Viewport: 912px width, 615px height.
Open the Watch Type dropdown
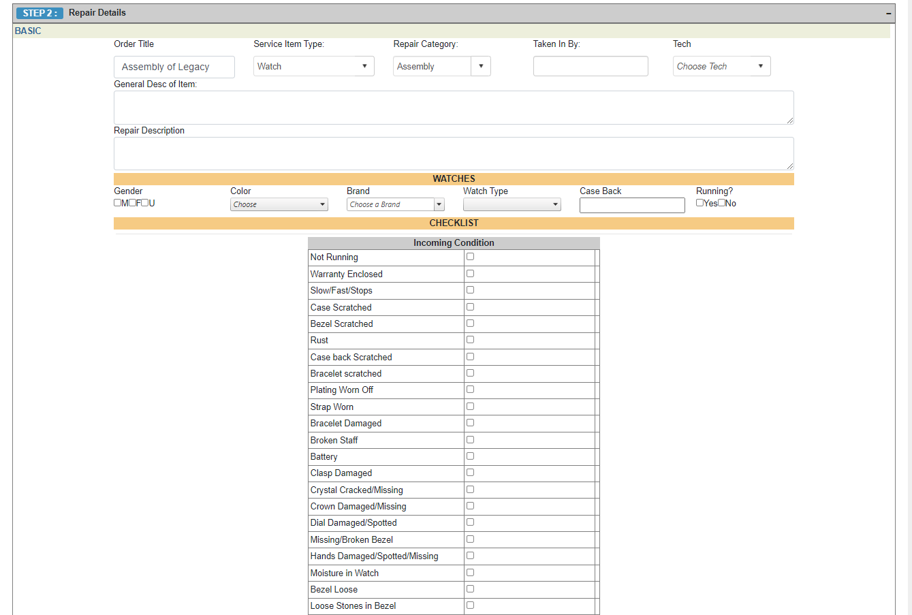pos(512,204)
